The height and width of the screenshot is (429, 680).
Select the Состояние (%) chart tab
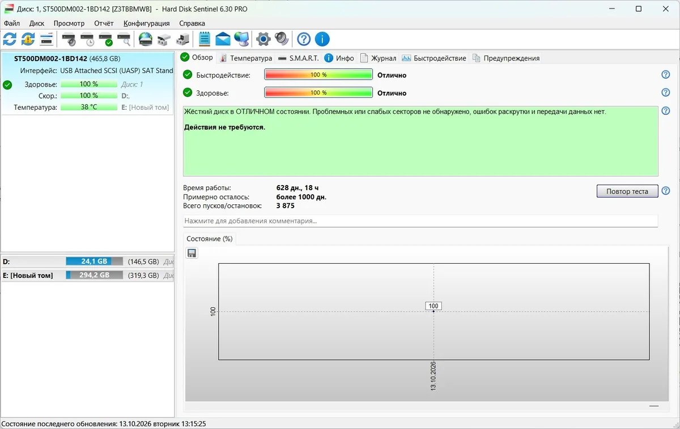click(x=210, y=239)
